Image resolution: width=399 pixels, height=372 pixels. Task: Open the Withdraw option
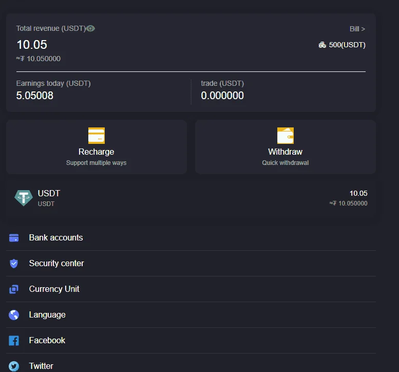click(x=285, y=147)
